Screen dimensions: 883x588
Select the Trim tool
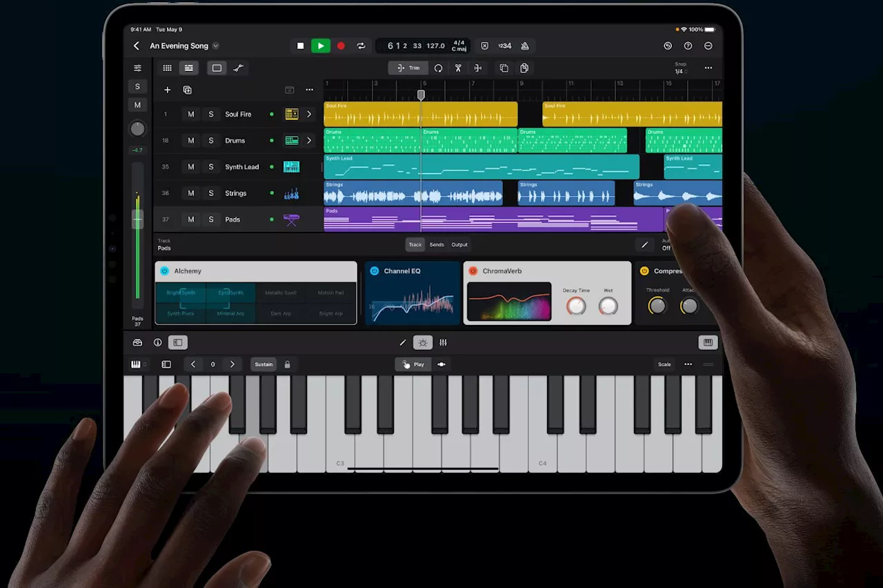point(408,68)
